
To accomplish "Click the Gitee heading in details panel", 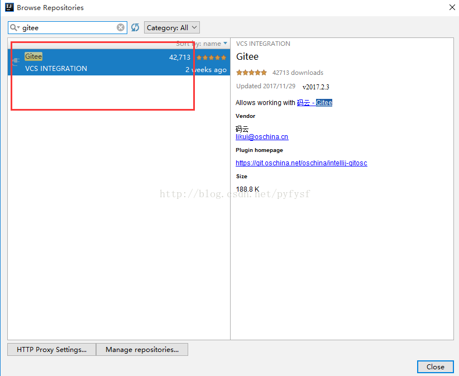I will click(x=247, y=56).
